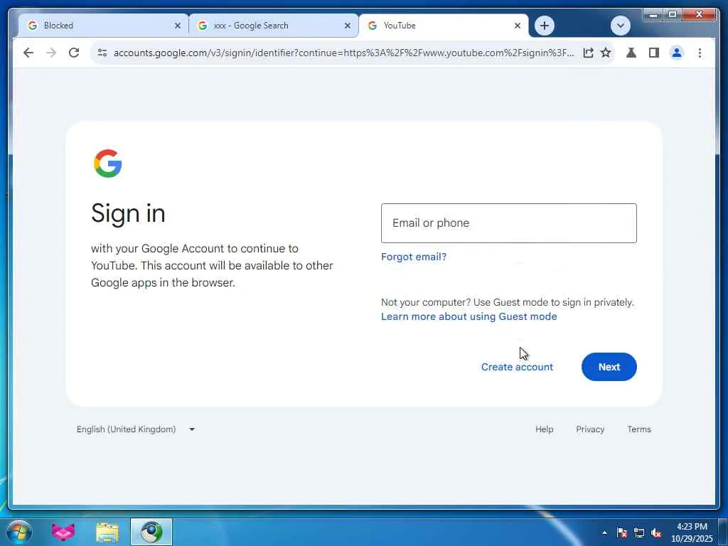The height and width of the screenshot is (546, 728).
Task: Open the Terms link
Action: click(639, 429)
